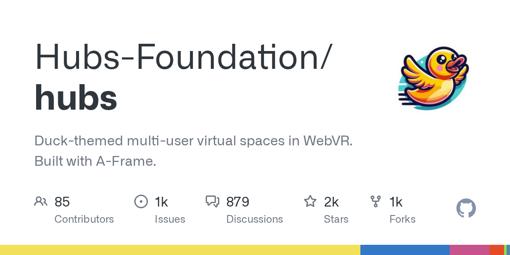Open the GitHub Octocat logo

click(x=466, y=209)
